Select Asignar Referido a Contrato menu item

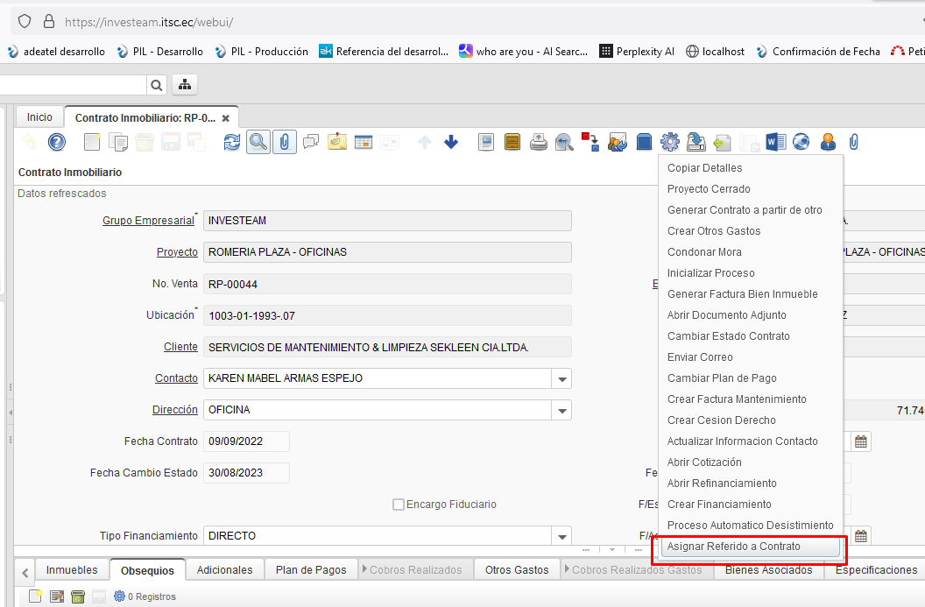coord(734,547)
